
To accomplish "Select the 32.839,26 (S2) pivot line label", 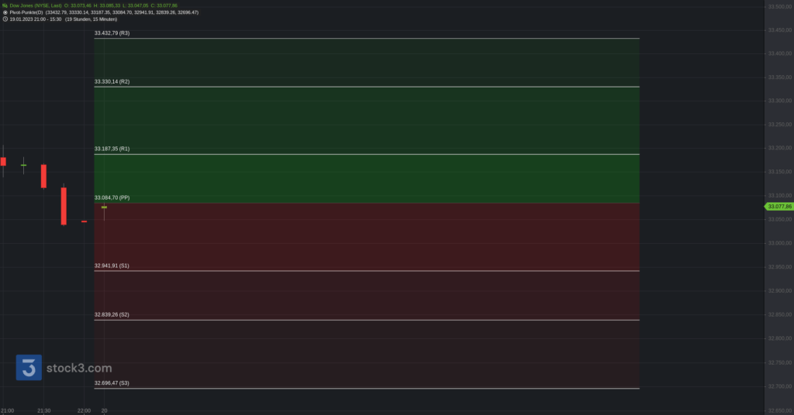I will pos(112,314).
